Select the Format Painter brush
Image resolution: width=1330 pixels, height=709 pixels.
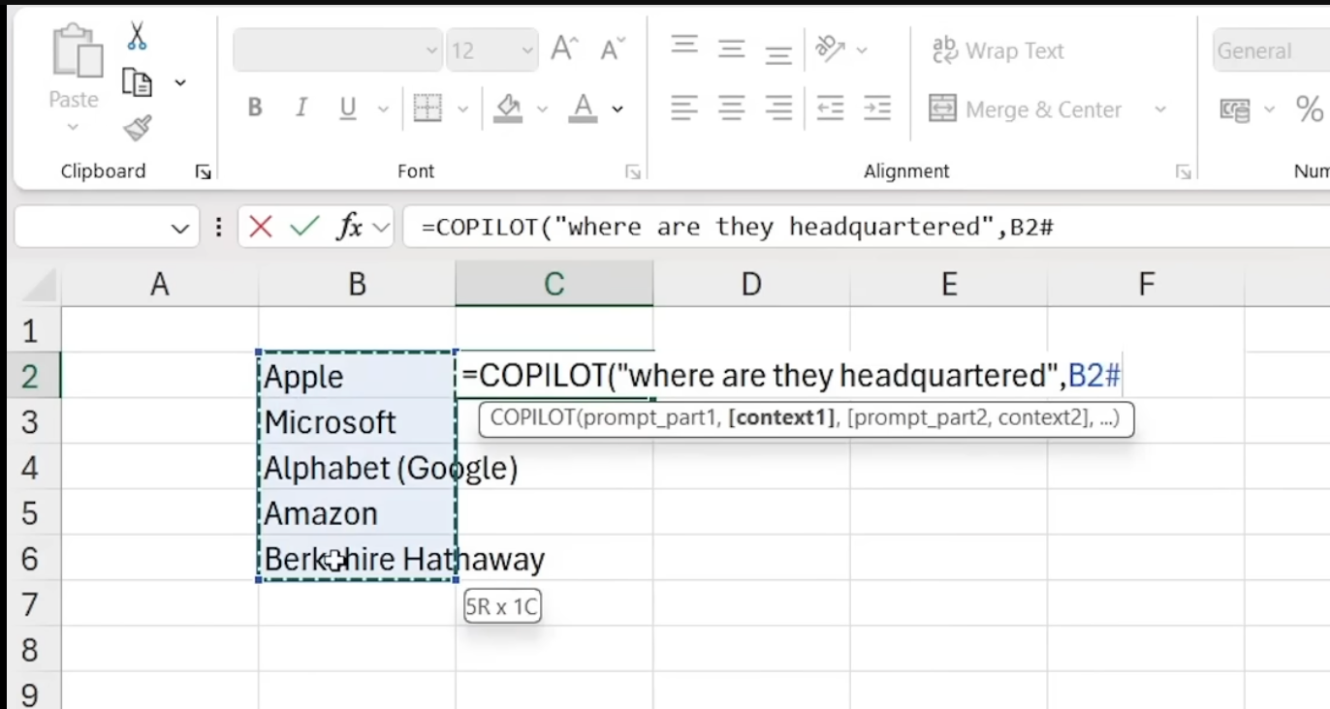(x=137, y=129)
